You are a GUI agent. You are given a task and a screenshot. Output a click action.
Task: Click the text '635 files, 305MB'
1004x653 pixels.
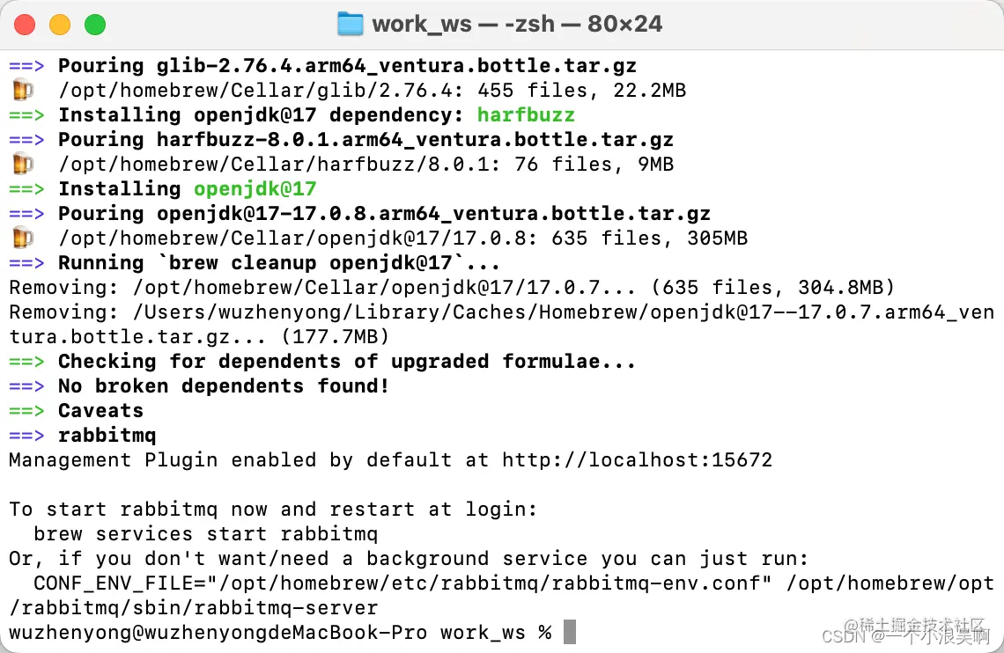tap(649, 238)
